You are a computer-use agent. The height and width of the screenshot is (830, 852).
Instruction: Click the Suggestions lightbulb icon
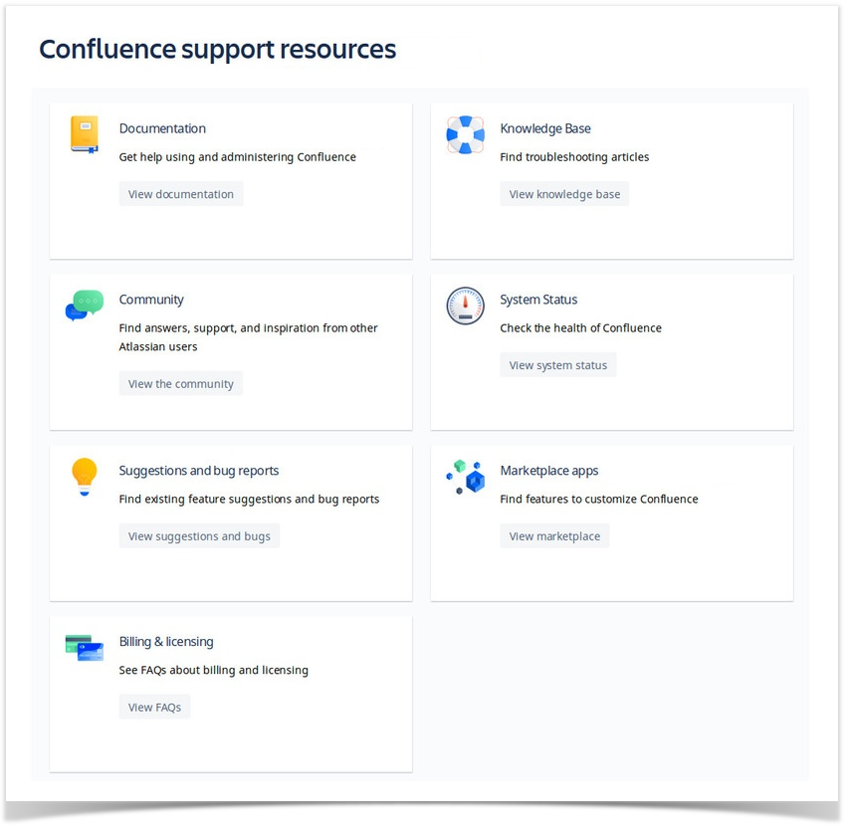[85, 477]
